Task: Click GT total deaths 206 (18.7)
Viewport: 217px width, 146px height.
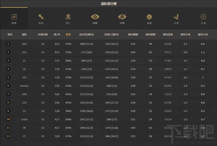Action: point(111,136)
